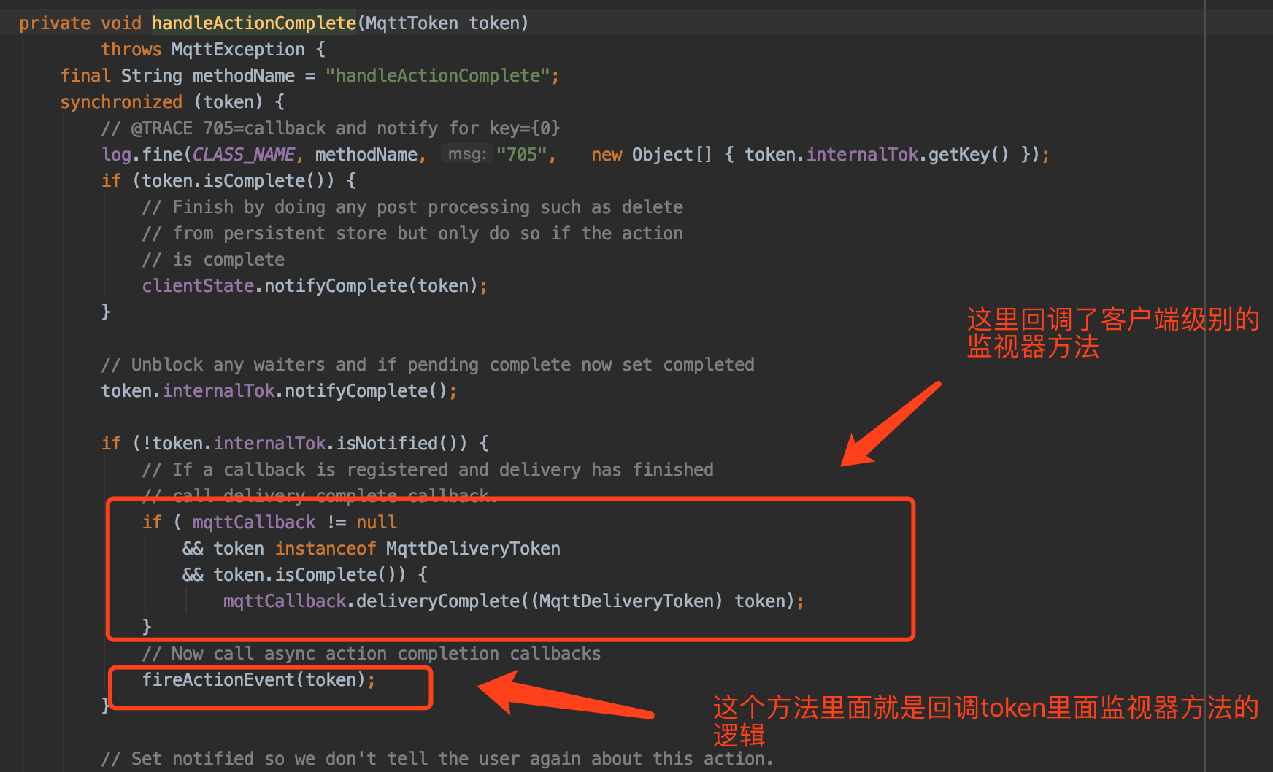Screen dimensions: 1273x772
Task: Click clientState.notifyComplete(token) call
Action: pyautogui.click(x=312, y=285)
